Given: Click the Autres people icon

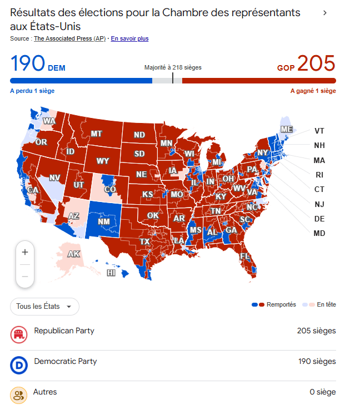Looking at the screenshot, I should pyautogui.click(x=18, y=396).
